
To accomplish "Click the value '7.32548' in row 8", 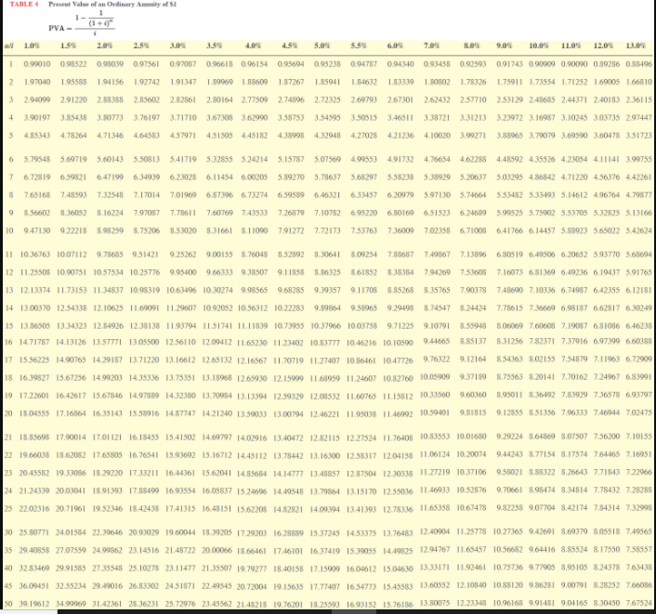I will [x=110, y=195].
